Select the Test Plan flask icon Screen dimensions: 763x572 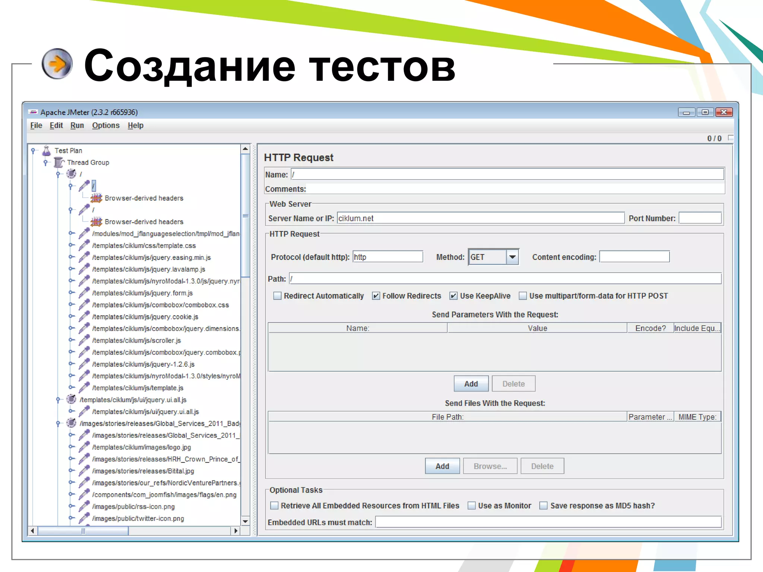tap(46, 150)
